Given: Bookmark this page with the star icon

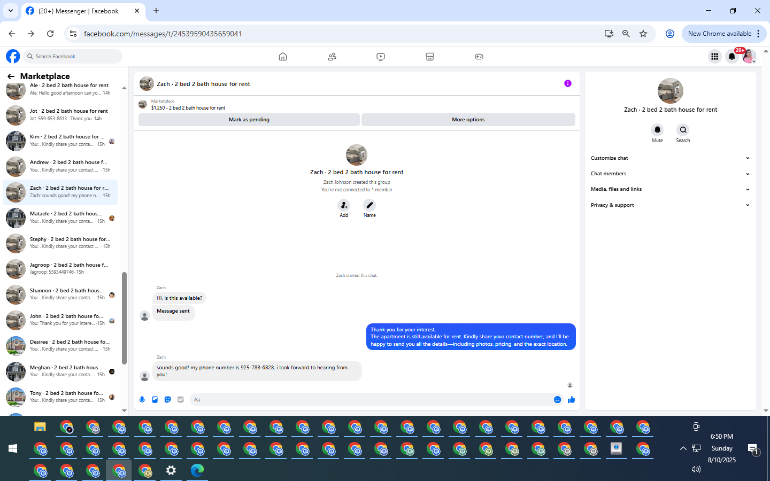Looking at the screenshot, I should coord(643,34).
